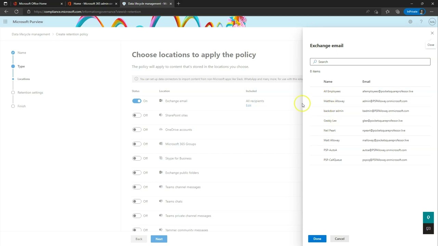Image resolution: width=438 pixels, height=246 pixels.
Task: Open the teal help pane button
Action: (428, 217)
